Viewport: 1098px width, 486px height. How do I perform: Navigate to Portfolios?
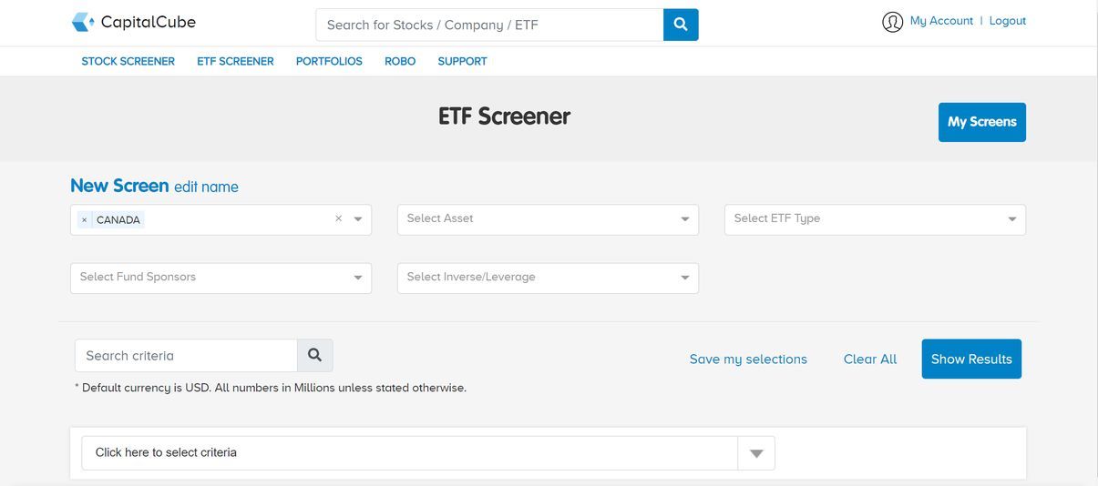[x=329, y=62]
